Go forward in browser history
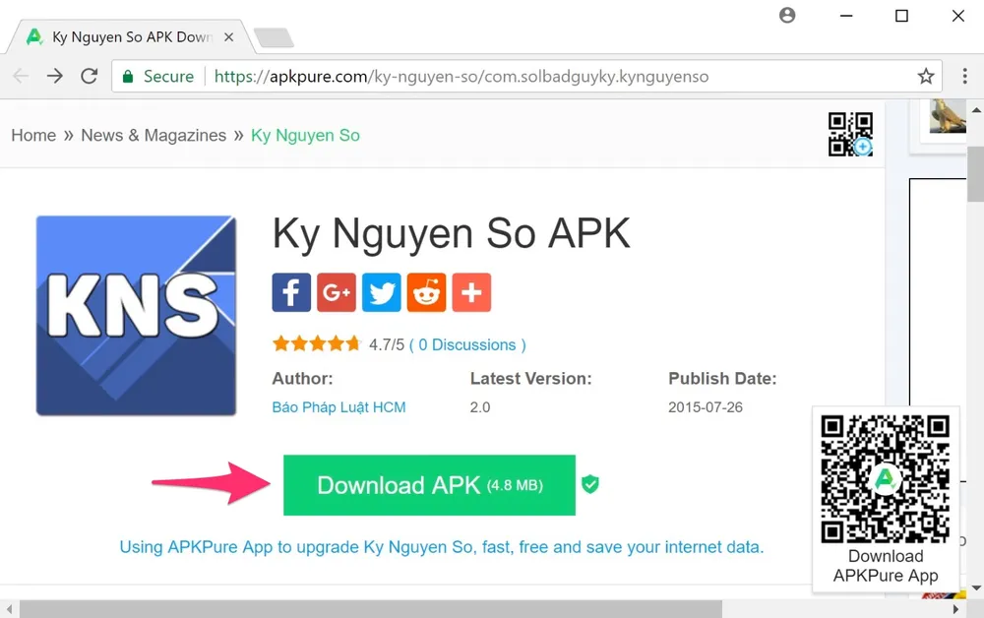Image resolution: width=984 pixels, height=618 pixels. 54,76
